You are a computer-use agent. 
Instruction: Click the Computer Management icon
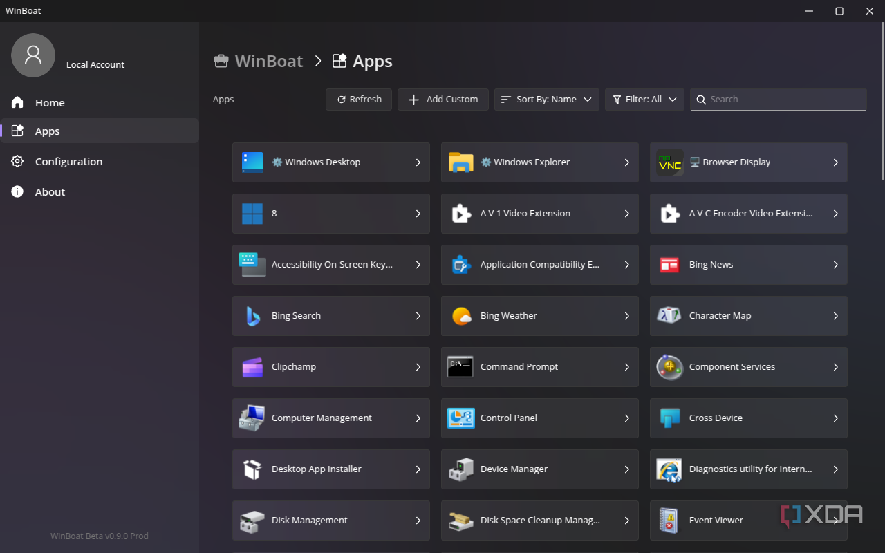(x=252, y=418)
